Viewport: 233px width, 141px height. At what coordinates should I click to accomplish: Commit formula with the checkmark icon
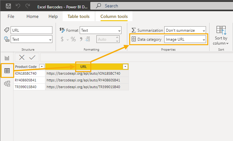point(32,57)
